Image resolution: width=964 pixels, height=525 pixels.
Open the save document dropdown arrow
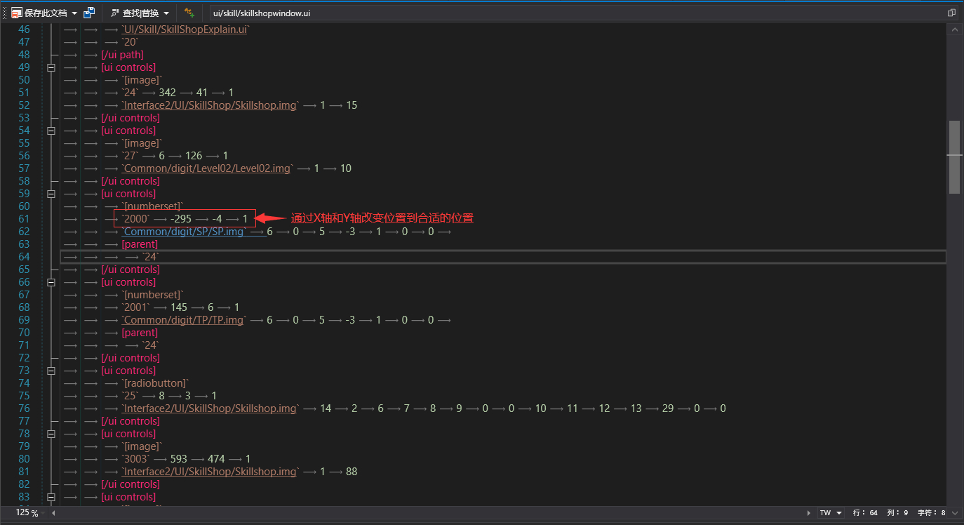tap(74, 13)
